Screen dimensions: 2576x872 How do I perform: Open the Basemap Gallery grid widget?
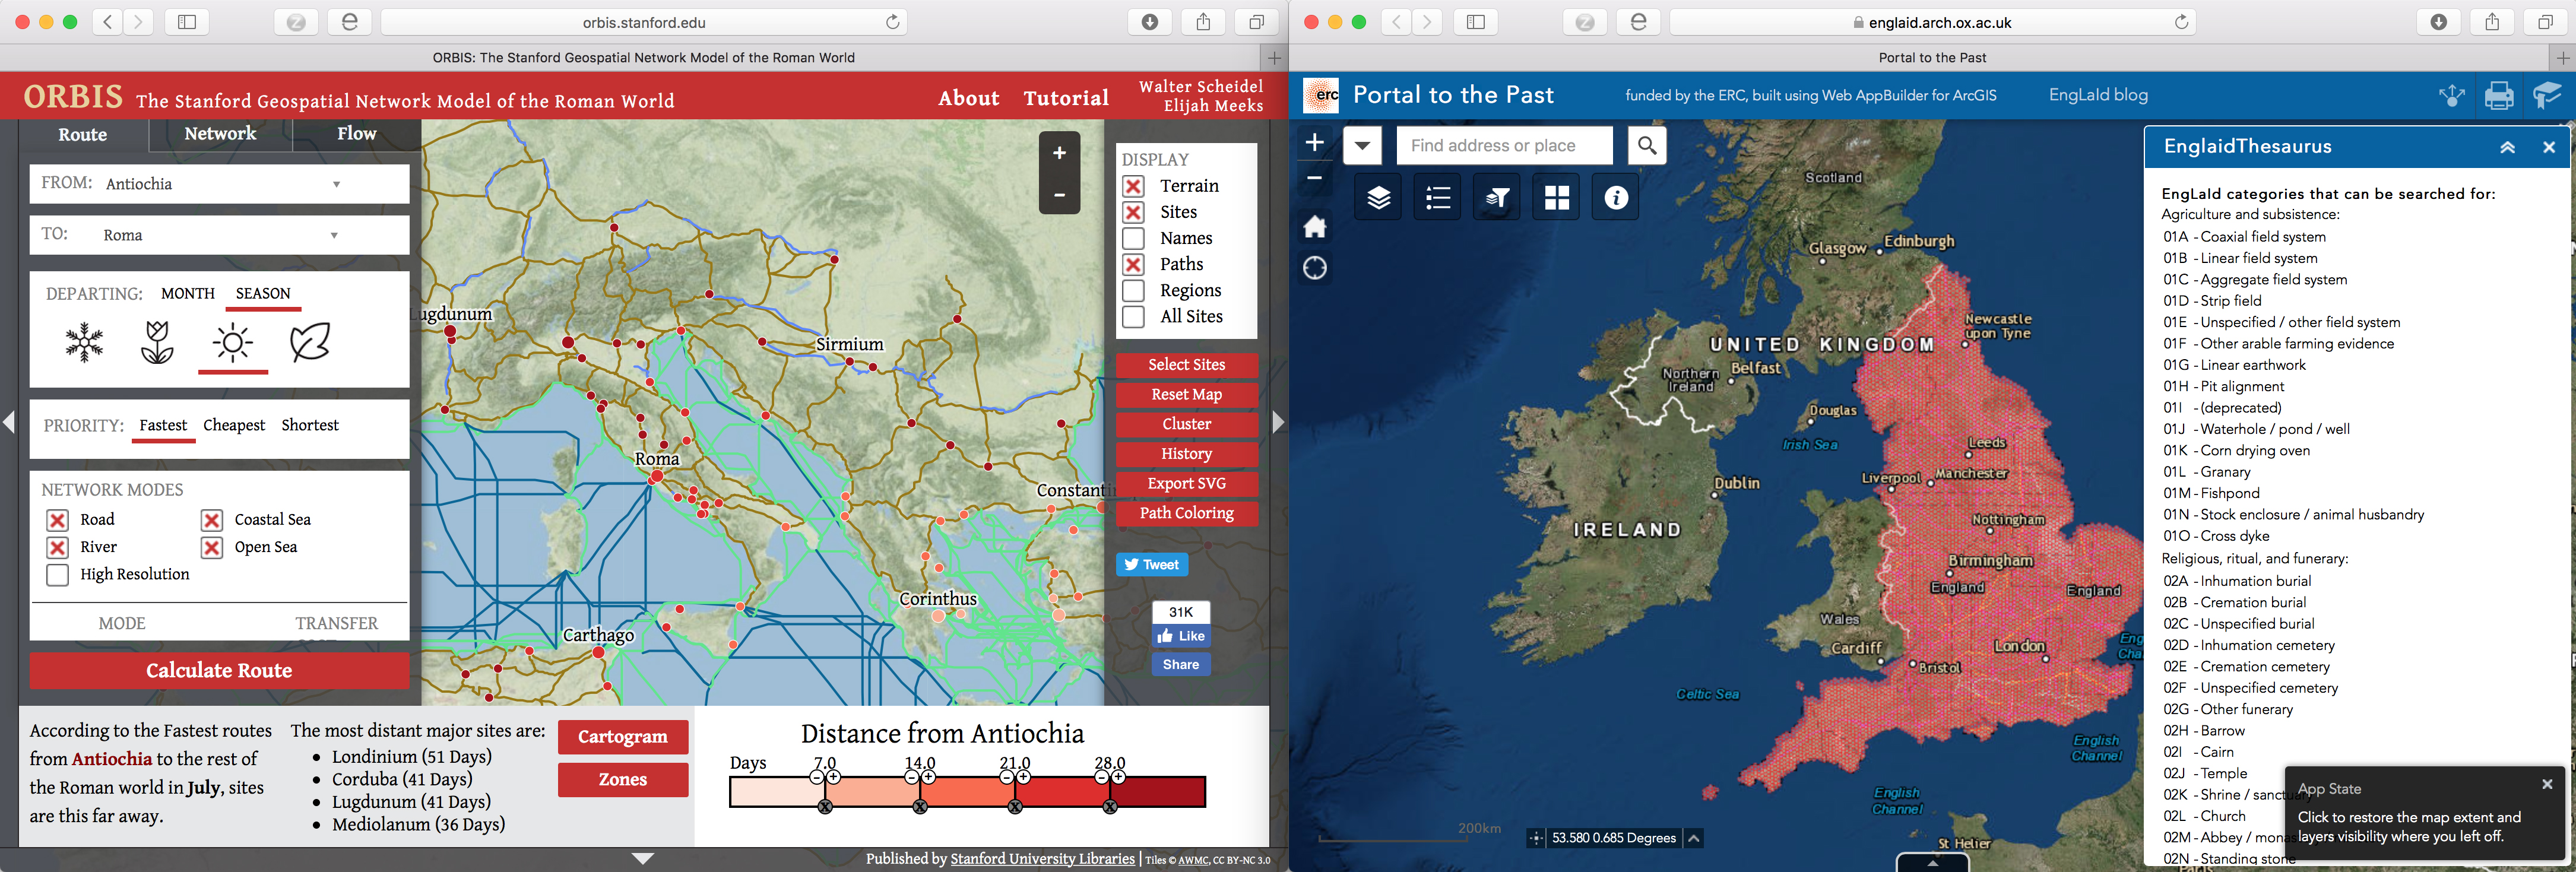(1557, 198)
